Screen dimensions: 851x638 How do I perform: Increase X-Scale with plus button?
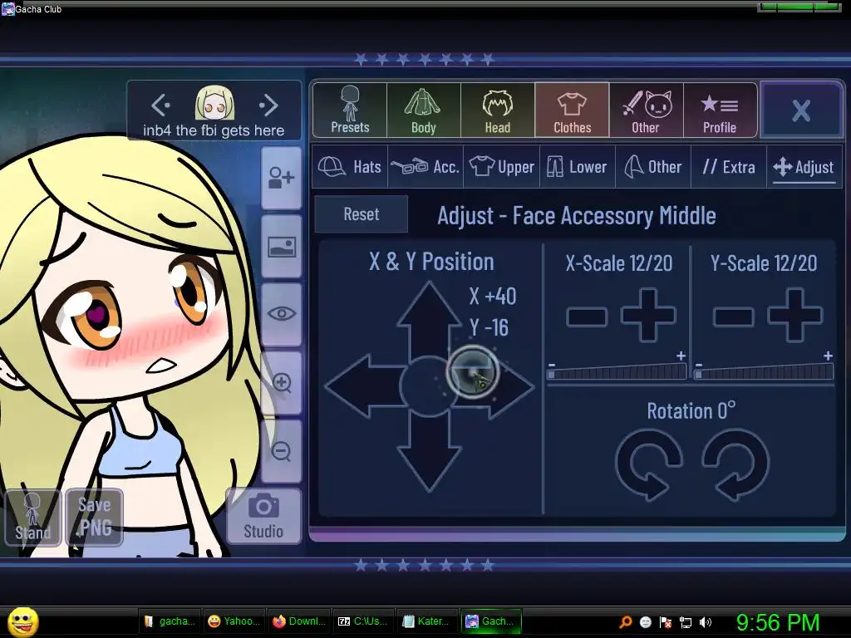pyautogui.click(x=648, y=315)
